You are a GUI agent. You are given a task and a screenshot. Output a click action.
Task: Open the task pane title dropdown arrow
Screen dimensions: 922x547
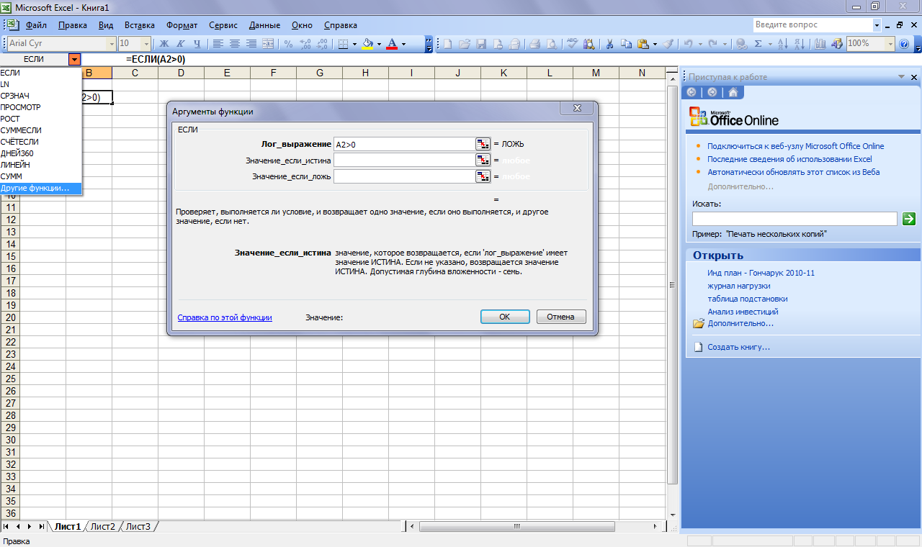click(x=901, y=76)
